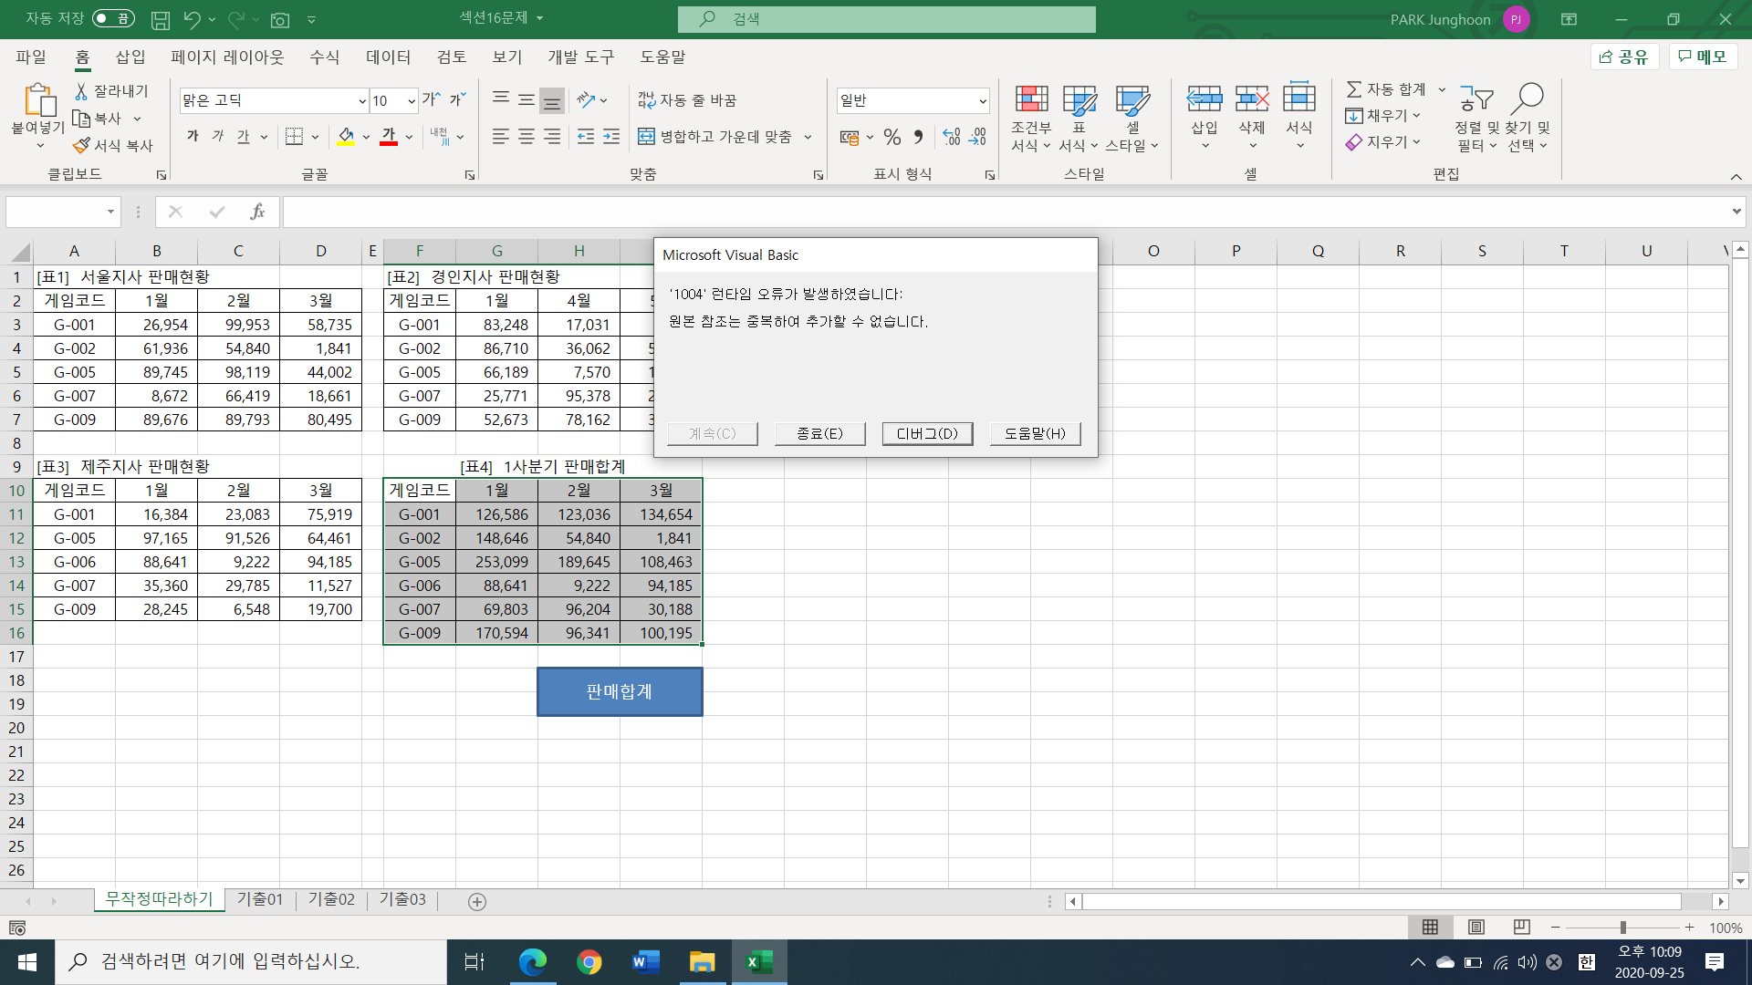Open the font size dropdown
1752x985 pixels.
[412, 100]
